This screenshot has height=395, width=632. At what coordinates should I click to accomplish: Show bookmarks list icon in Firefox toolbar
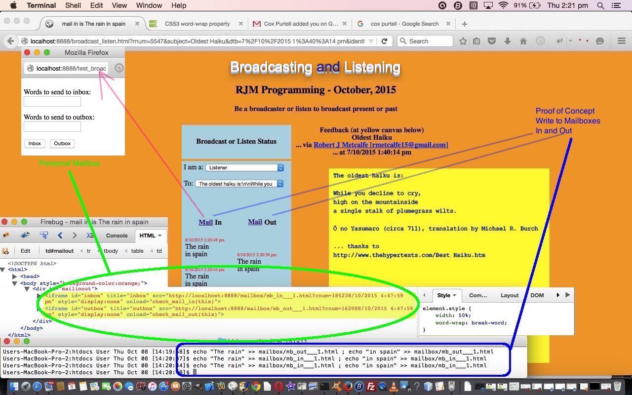(x=476, y=41)
